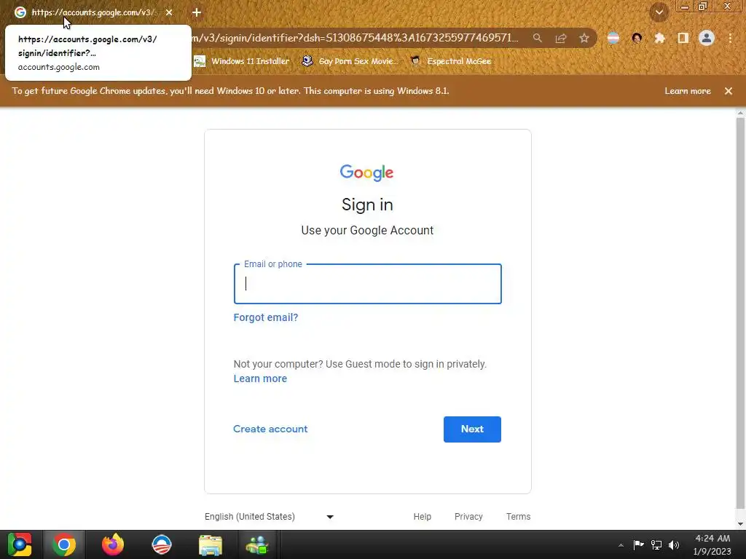Launch Firefox from the taskbar
Viewport: 746px width, 559px height.
coord(113,544)
